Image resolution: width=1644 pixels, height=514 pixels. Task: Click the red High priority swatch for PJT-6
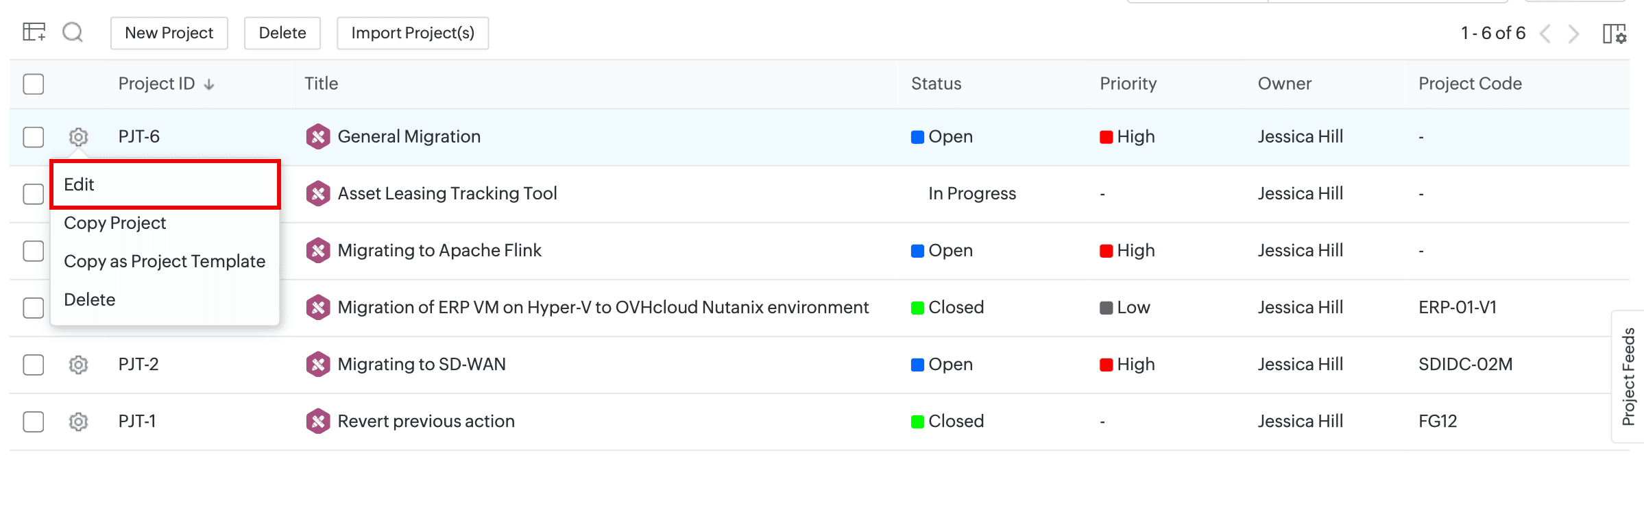tap(1106, 137)
